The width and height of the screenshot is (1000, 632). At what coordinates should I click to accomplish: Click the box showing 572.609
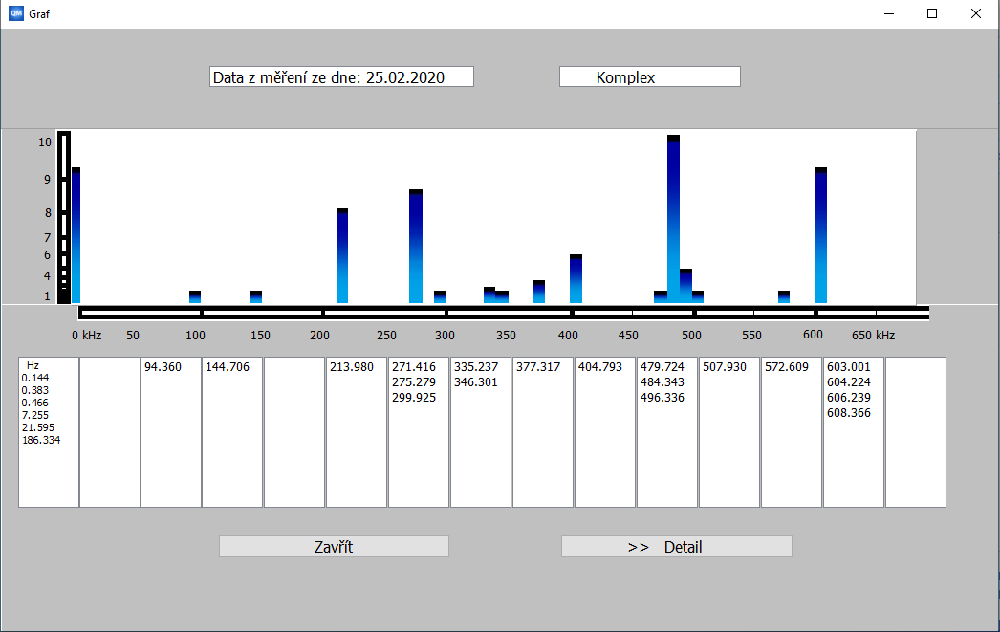(x=791, y=431)
